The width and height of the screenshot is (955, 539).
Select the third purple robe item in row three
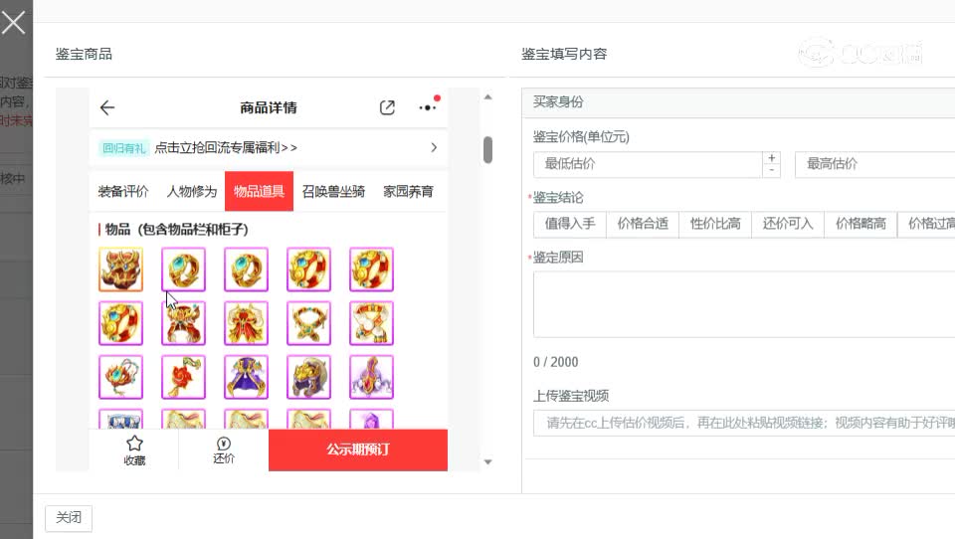(246, 377)
